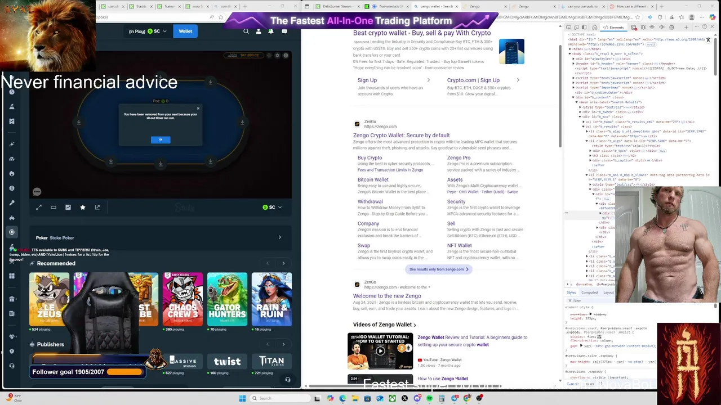Click the Windows taskbar Search box

coord(279,398)
